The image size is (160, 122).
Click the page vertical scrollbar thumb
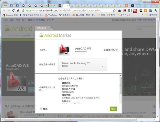pyautogui.click(x=157, y=35)
